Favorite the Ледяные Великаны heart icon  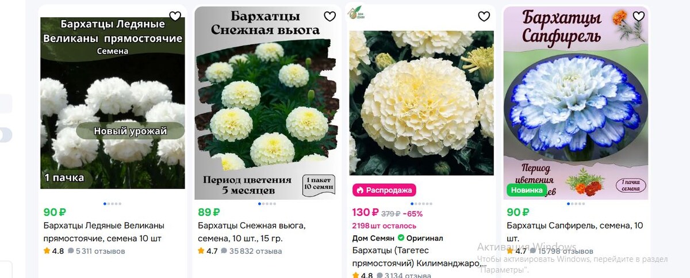[x=175, y=16]
